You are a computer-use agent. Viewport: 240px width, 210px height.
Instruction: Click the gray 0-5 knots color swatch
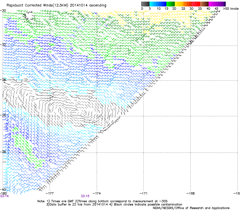pyautogui.click(x=145, y=4)
